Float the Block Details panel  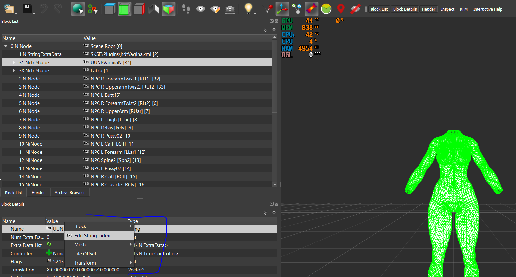[272, 204]
